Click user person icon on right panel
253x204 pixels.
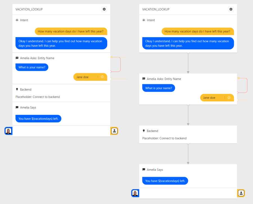(241, 193)
